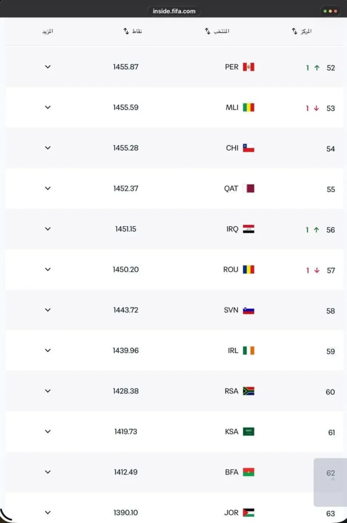Click the Jordan flag icon

click(249, 513)
